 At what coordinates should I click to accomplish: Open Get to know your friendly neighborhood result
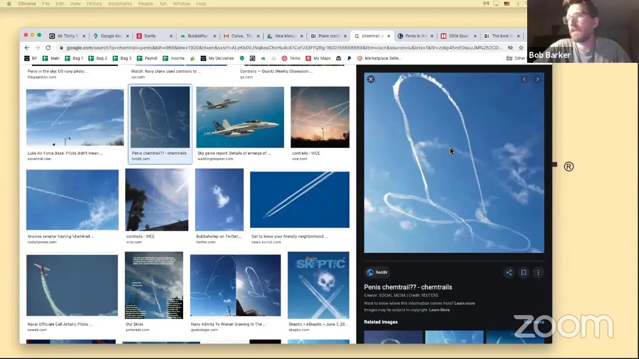(300, 200)
